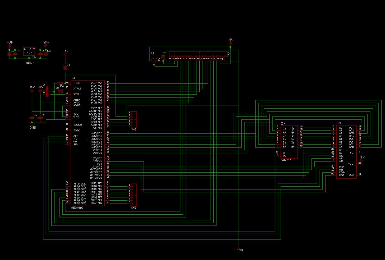The width and height of the screenshot is (385, 260).
Task: Select the SV2 connector symbol
Action: pos(134,195)
